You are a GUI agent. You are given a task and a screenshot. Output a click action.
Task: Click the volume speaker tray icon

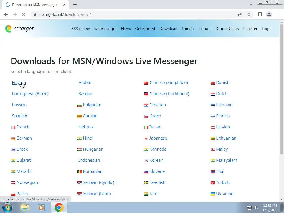pos(256,208)
